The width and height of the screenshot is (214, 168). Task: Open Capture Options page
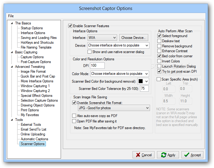point(32,57)
